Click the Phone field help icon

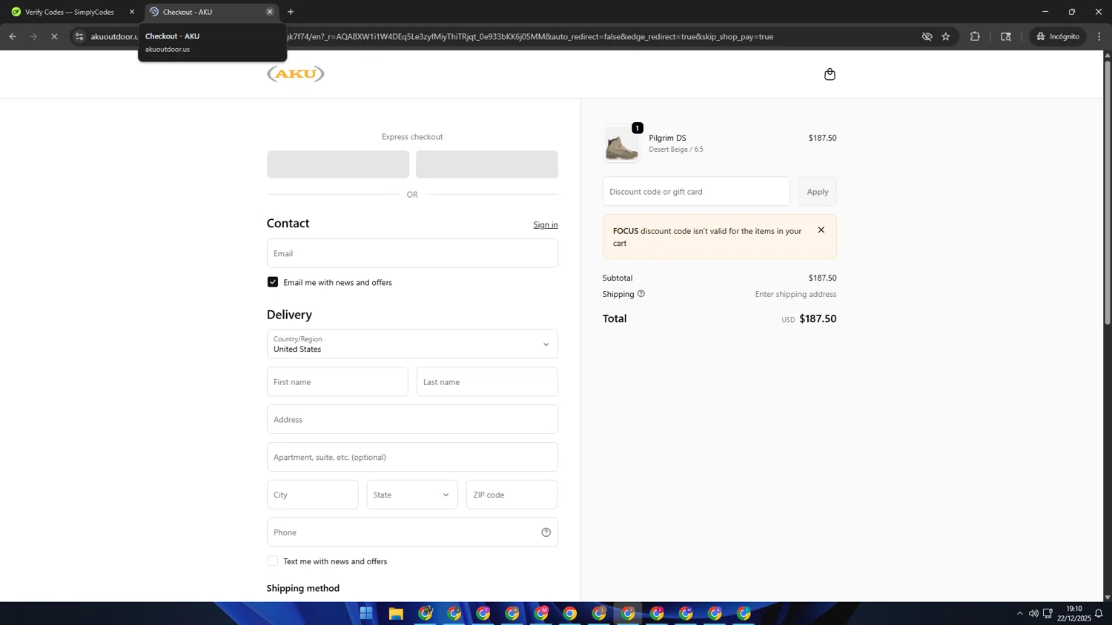(546, 532)
